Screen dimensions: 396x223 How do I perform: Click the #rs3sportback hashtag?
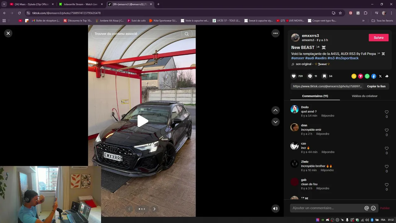[347, 58]
